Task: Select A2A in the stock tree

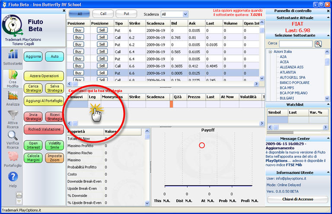Action: [283, 57]
